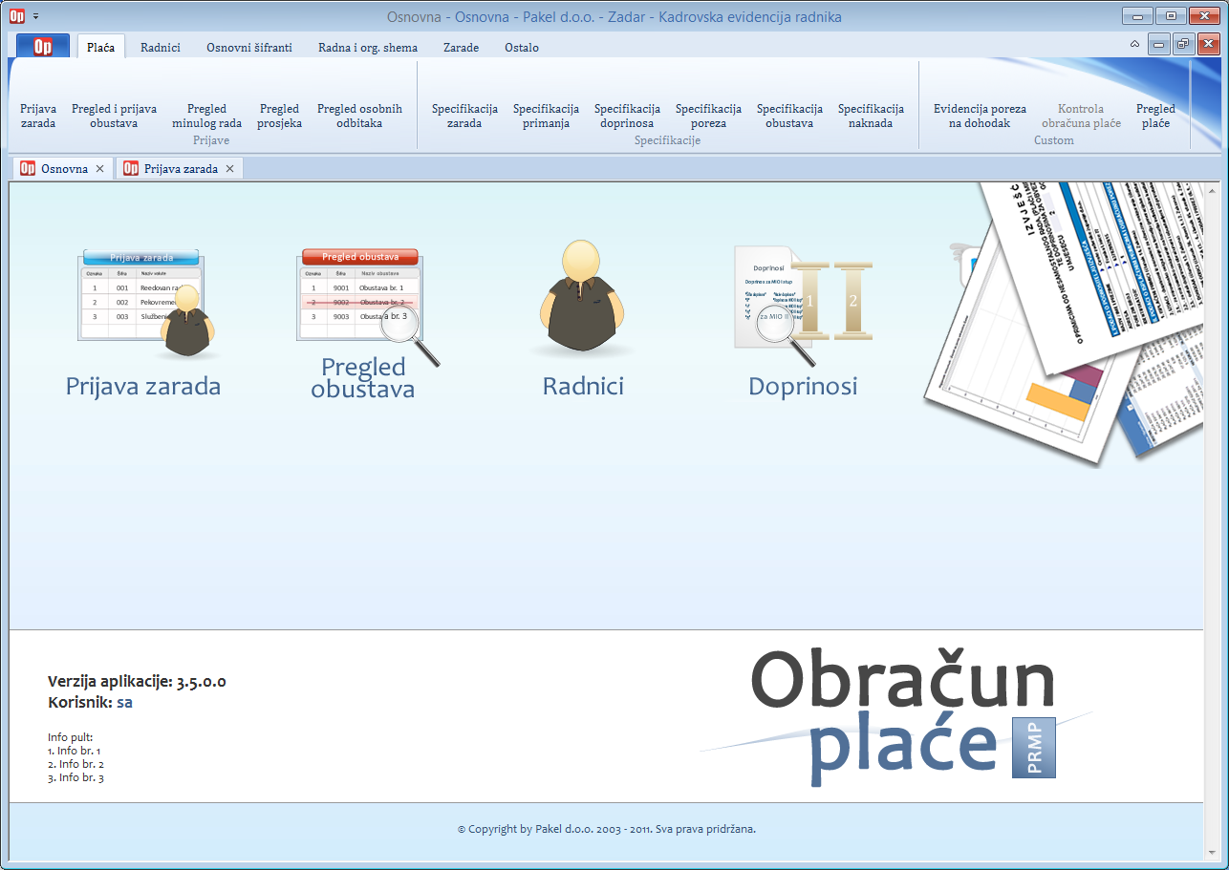This screenshot has width=1229, height=870.
Task: Collapse the ribbon with the chevron
Action: 1134,44
